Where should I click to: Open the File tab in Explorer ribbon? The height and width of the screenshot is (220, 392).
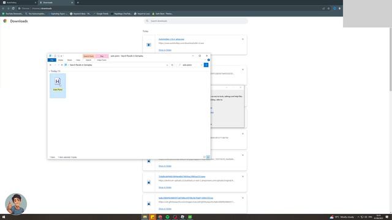pyautogui.click(x=51, y=60)
